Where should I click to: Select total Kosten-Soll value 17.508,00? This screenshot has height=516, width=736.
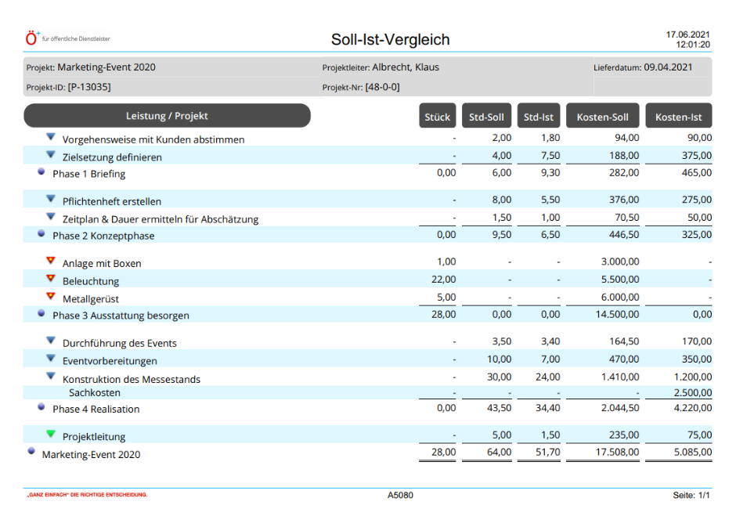(617, 452)
